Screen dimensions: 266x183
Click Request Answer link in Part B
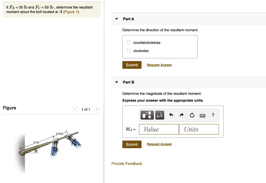(x=159, y=144)
